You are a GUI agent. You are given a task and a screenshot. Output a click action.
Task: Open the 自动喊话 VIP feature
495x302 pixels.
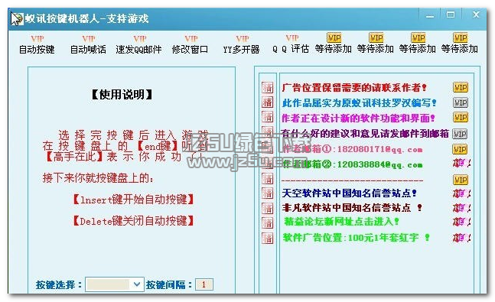point(88,44)
